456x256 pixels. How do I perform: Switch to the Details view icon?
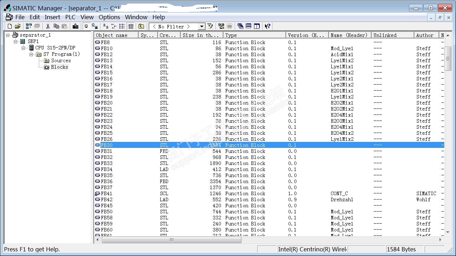click(130, 26)
